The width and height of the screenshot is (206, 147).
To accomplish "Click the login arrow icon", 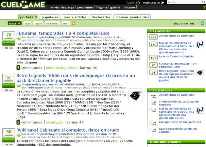I will click(x=138, y=3).
